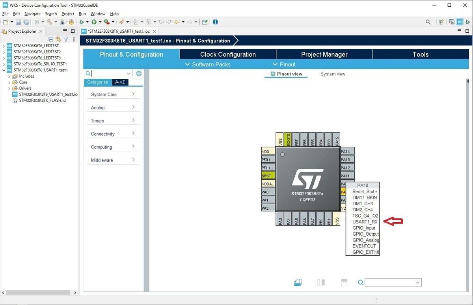Open the Navigate menu
Image resolution: width=473 pixels, height=305 pixels.
[x=32, y=14]
